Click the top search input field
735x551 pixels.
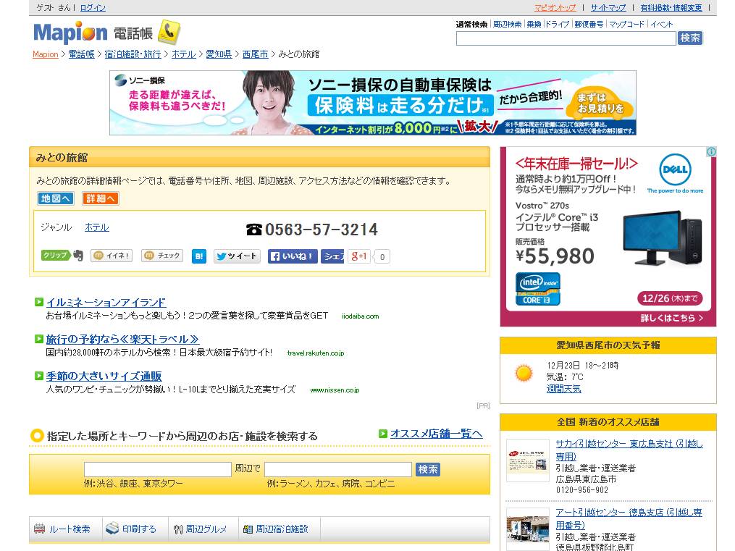566,38
